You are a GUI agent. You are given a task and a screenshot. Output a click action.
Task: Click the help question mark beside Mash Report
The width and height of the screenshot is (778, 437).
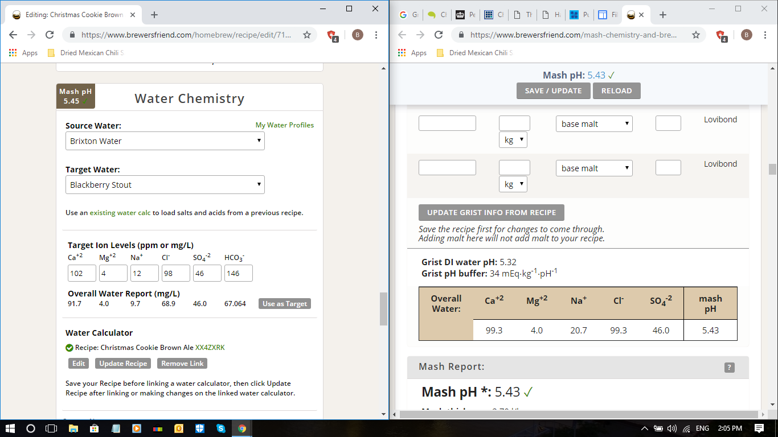click(x=729, y=368)
